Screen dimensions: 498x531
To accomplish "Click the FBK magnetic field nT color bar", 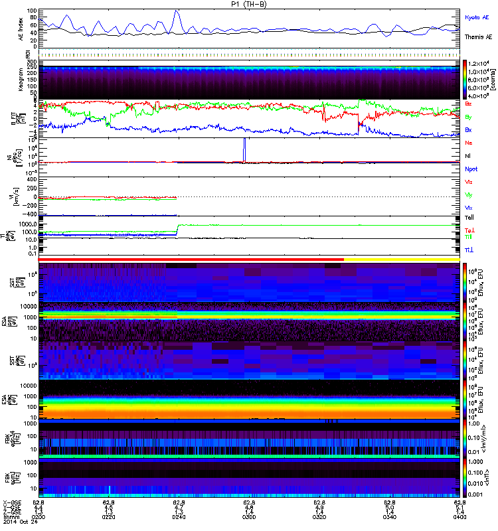I will (x=465, y=477).
